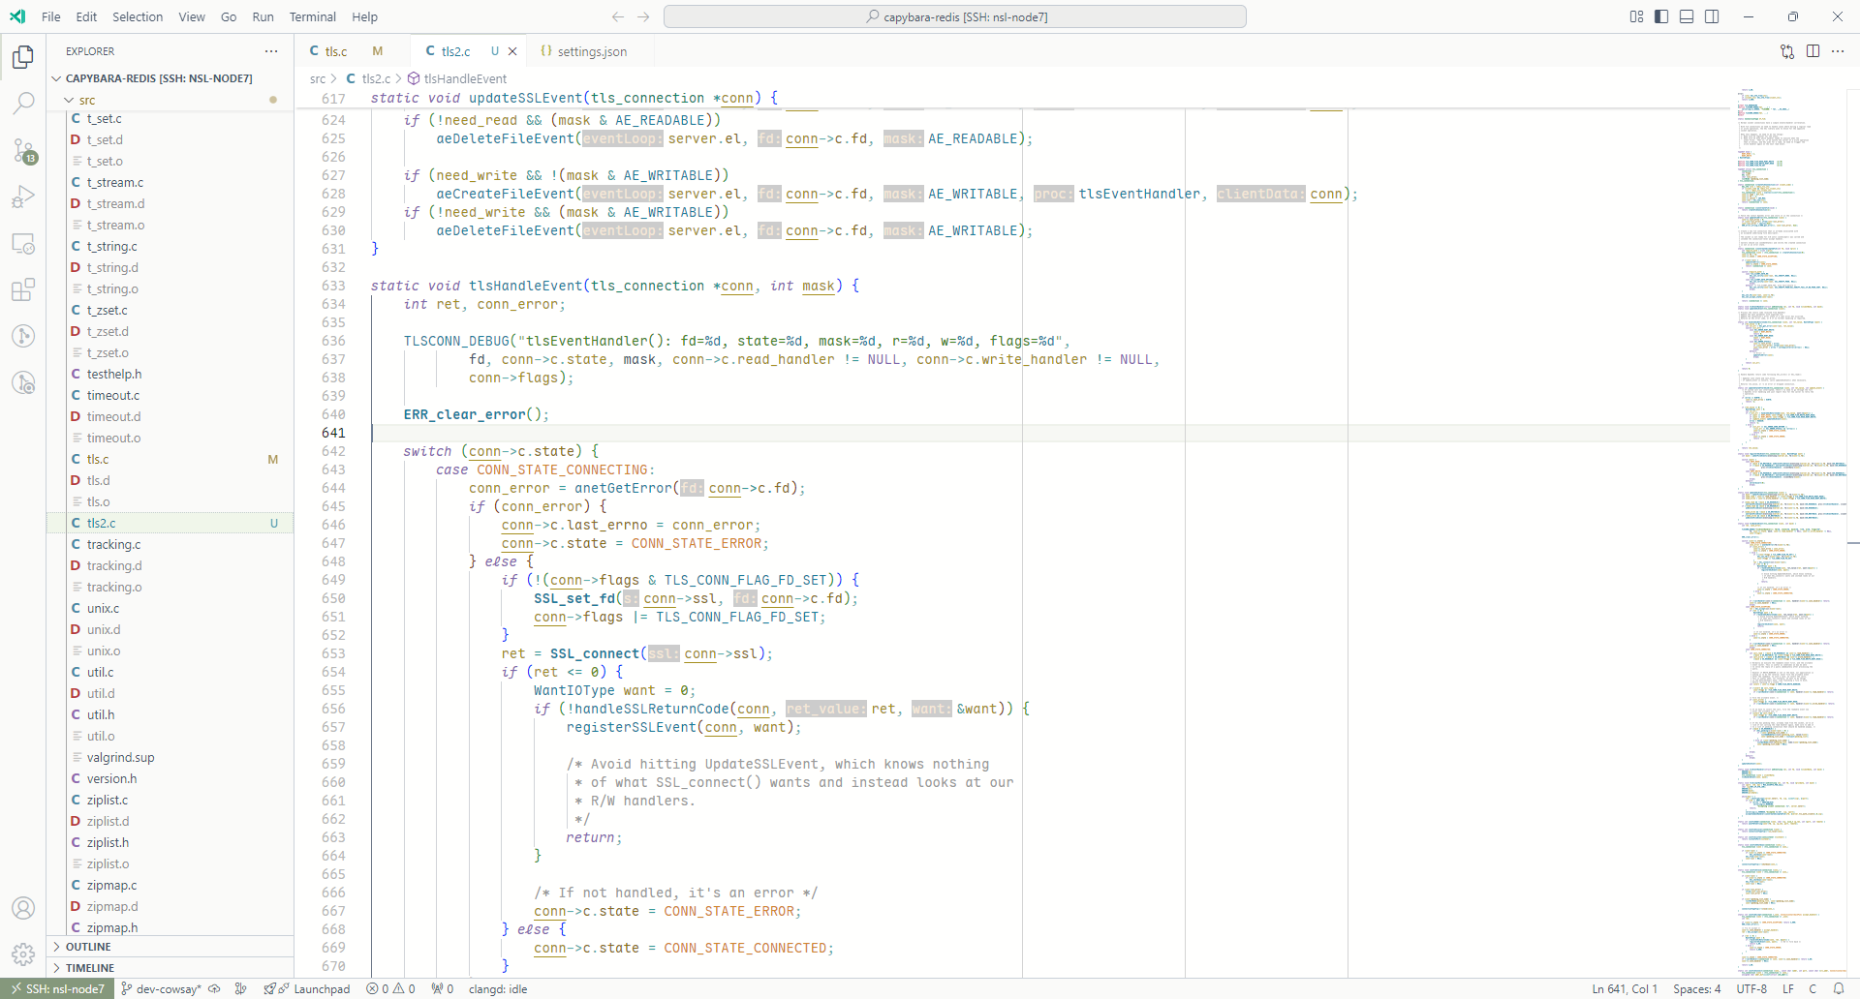Click line number 653 in the gutter
Image resolution: width=1860 pixels, height=999 pixels.
[x=333, y=653]
